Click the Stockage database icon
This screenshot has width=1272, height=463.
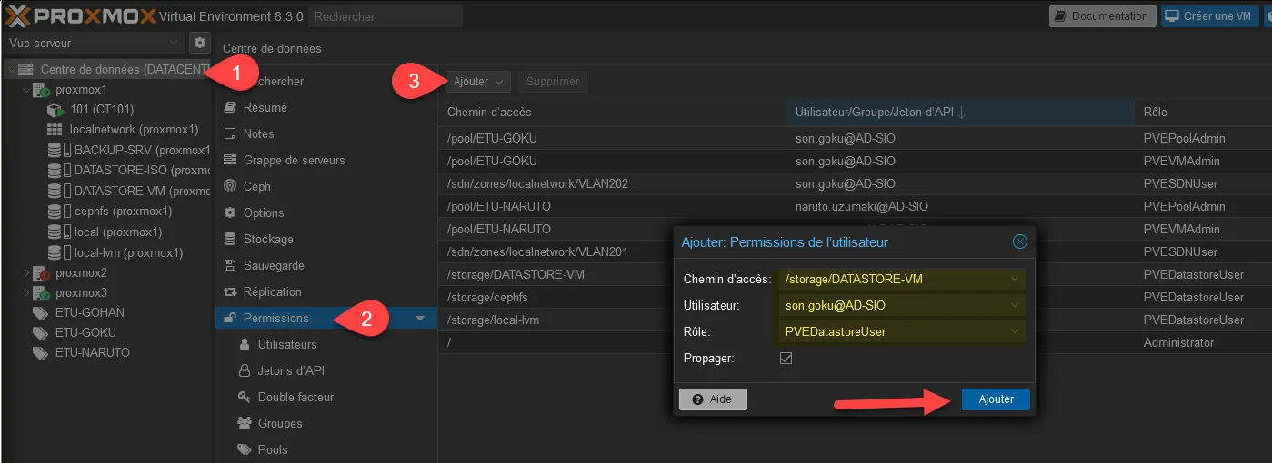(230, 239)
